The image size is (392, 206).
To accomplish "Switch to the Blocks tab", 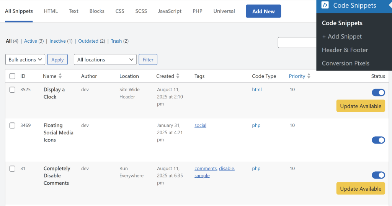I will 97,11.
